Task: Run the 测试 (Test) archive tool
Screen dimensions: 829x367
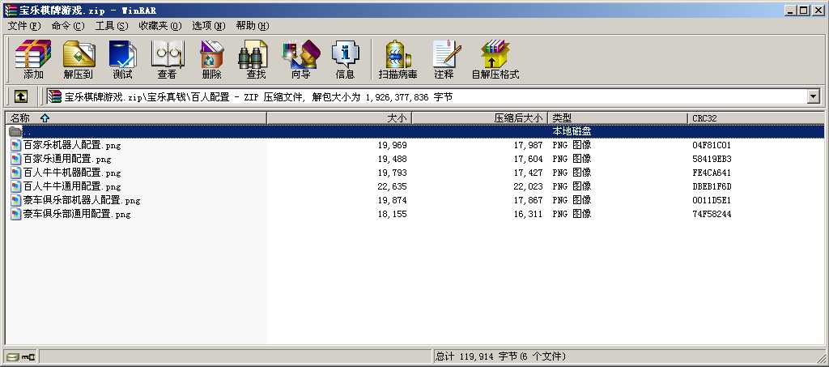Action: pos(123,59)
